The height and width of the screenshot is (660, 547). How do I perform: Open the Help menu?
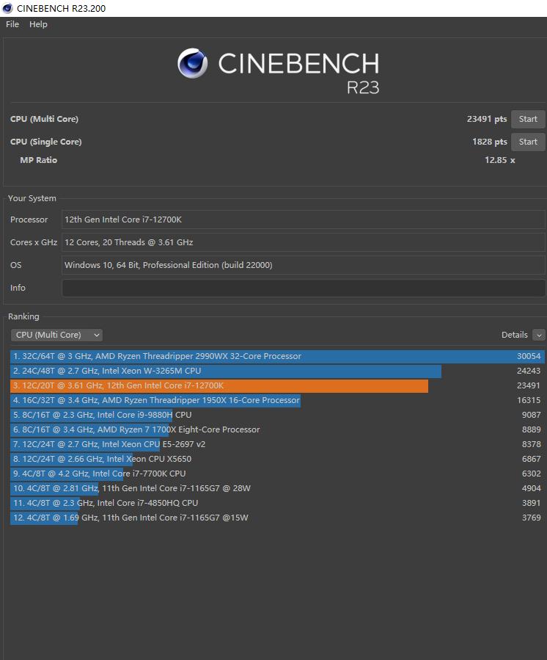click(x=38, y=24)
